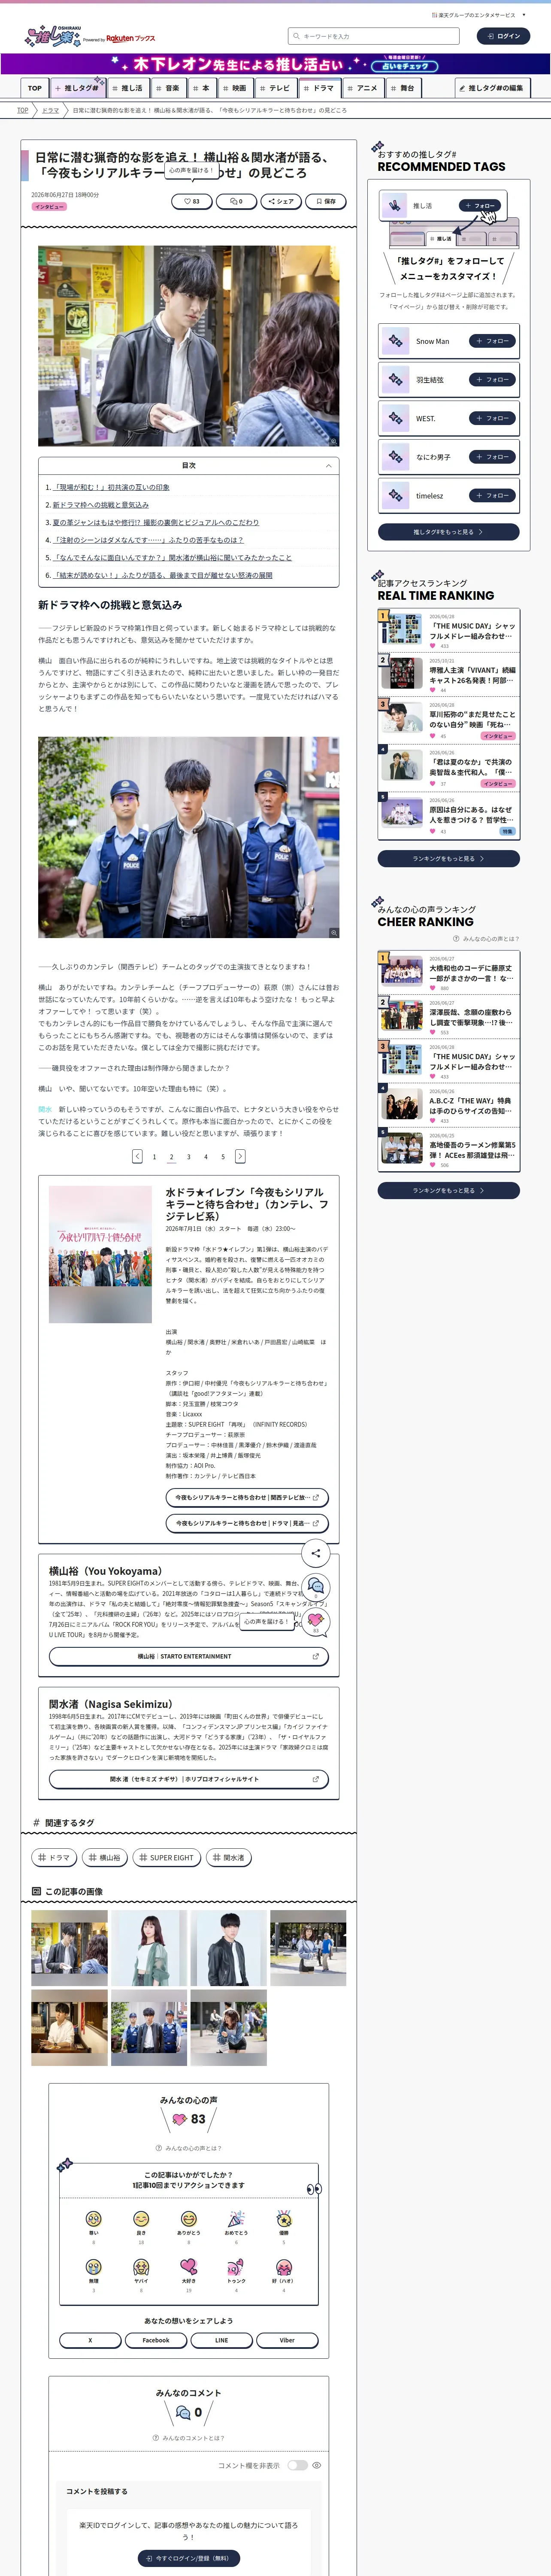This screenshot has width=551, height=2576.
Task: Share the article on LINE
Action: click(221, 2340)
